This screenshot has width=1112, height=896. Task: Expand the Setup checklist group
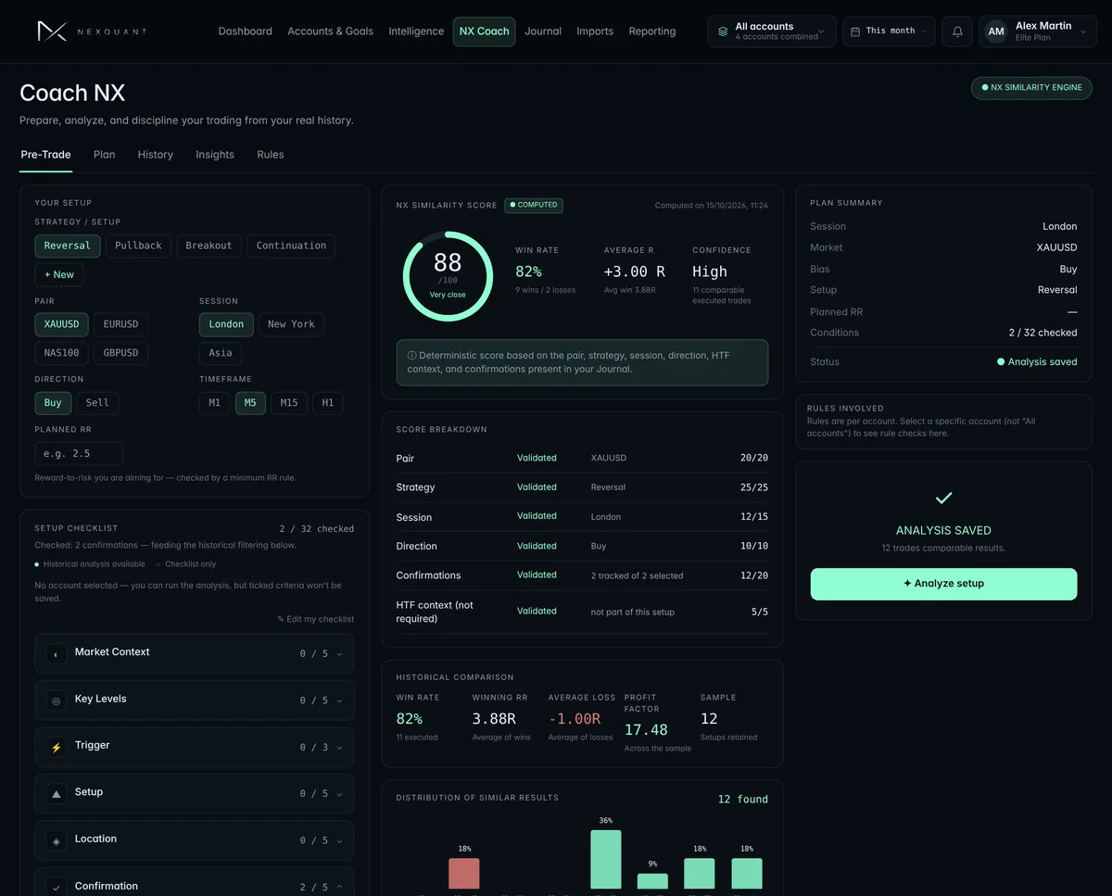(195, 793)
